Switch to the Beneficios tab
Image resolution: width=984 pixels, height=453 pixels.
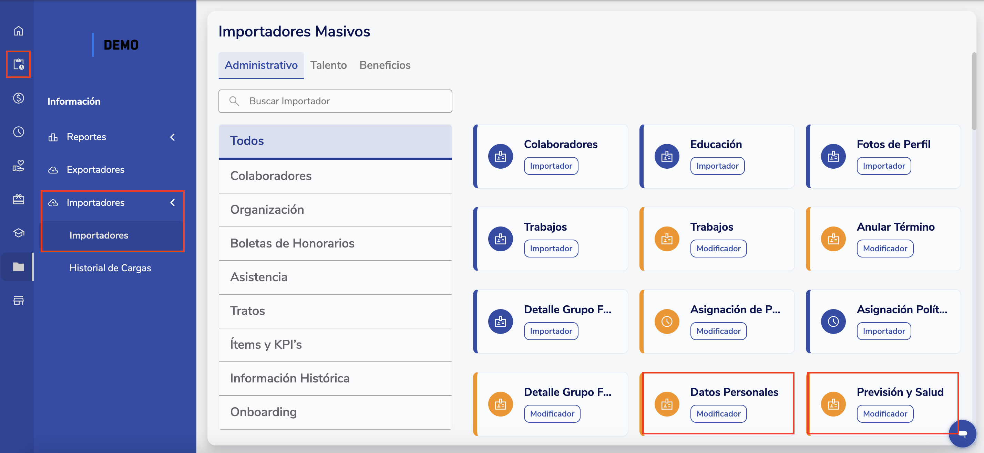[385, 65]
